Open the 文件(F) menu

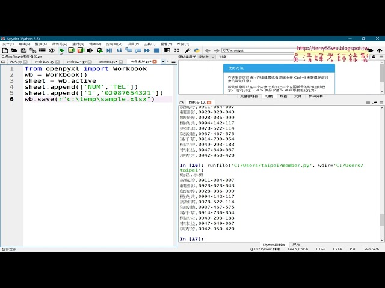tap(8, 44)
